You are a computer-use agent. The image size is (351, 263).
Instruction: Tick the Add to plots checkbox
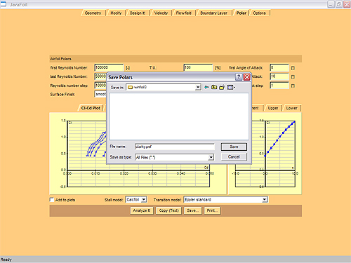click(52, 200)
